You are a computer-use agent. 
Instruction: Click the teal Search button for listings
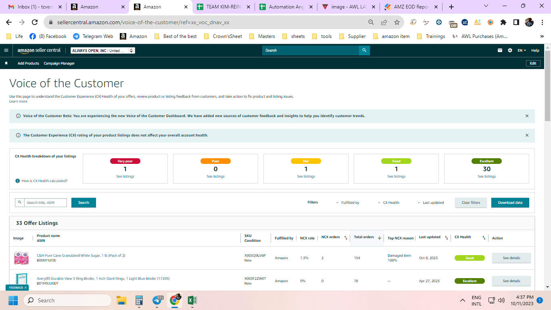tap(83, 203)
